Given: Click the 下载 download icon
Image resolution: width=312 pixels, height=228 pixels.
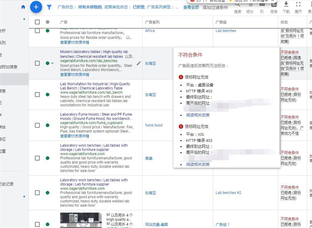Looking at the screenshot, I should click(x=286, y=5).
